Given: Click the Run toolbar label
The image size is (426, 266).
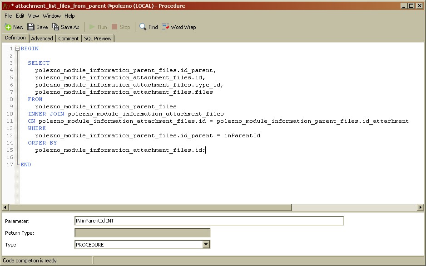Looking at the screenshot, I should tap(102, 27).
